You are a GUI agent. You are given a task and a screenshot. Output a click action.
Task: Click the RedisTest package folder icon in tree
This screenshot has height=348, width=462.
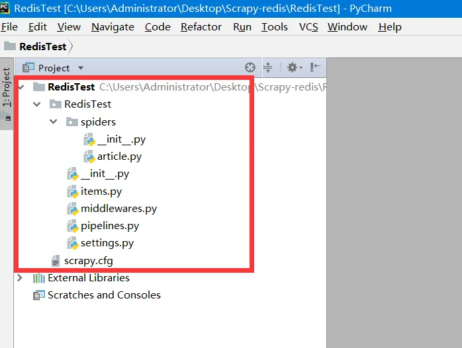56,104
